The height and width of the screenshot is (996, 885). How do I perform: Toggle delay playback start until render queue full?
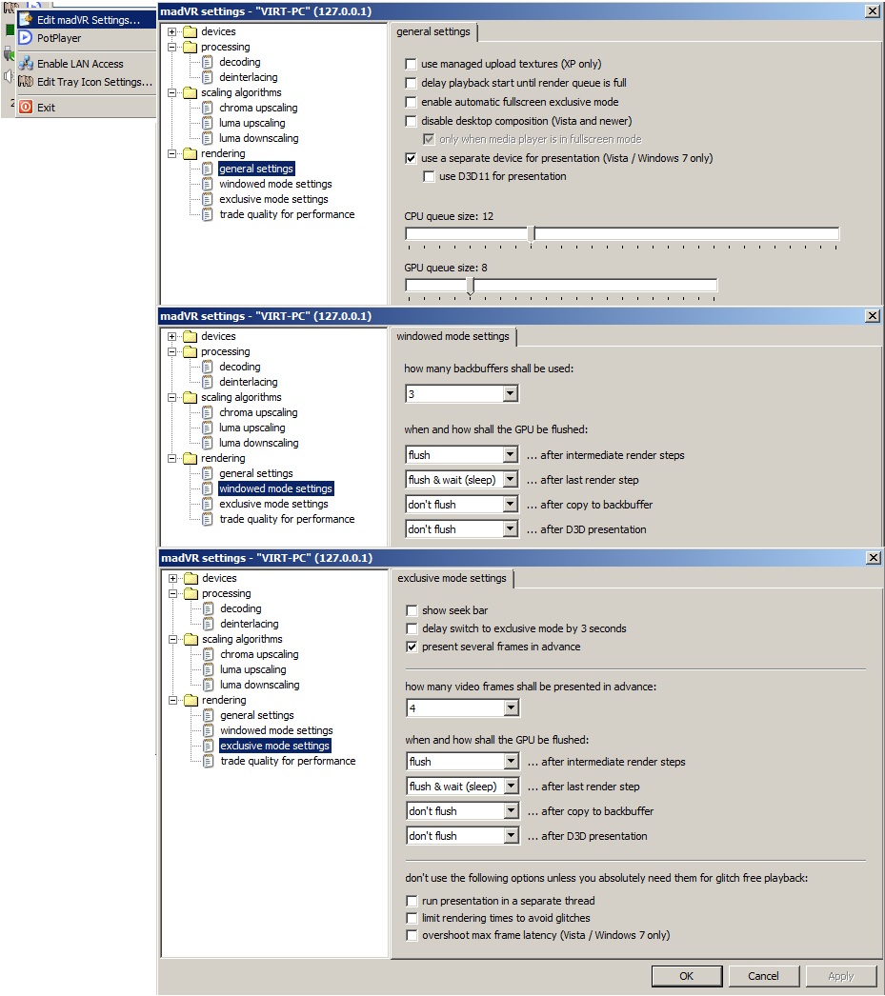point(411,83)
